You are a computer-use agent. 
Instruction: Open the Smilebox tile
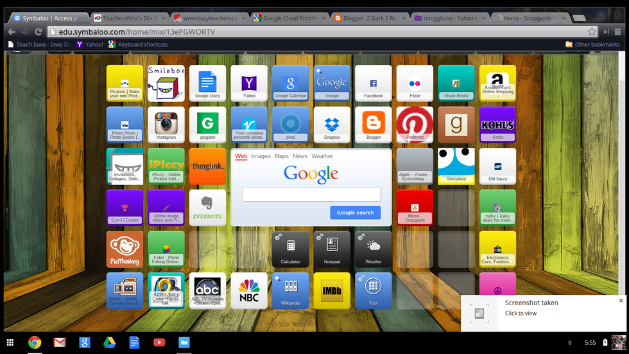tap(166, 83)
